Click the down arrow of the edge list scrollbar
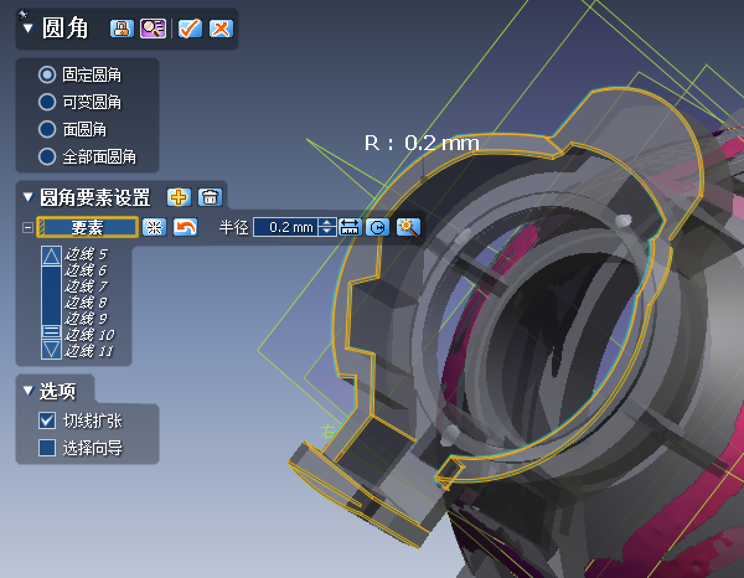The width and height of the screenshot is (744, 578). [x=51, y=349]
